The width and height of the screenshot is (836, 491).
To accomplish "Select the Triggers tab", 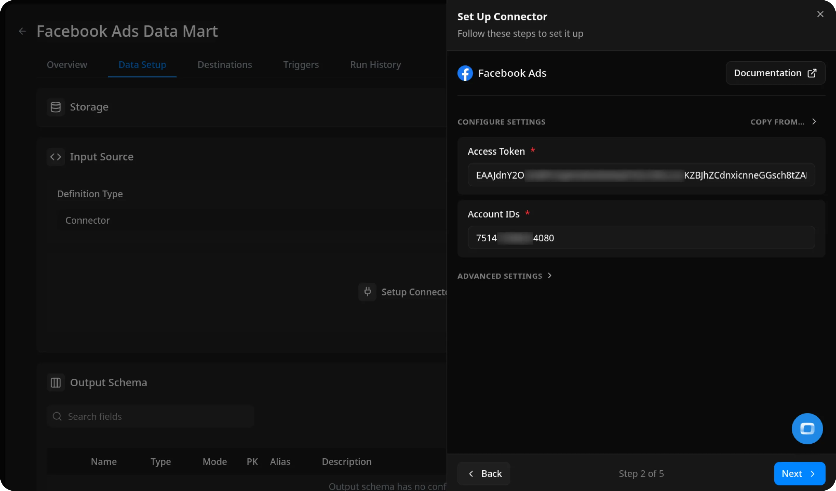I will click(x=301, y=65).
